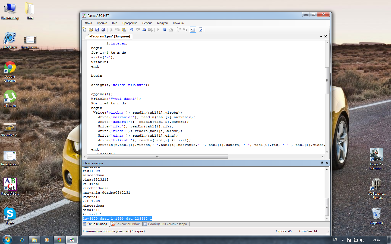
Task: Paste from clipboard using toolbar icon
Action: click(x=124, y=30)
